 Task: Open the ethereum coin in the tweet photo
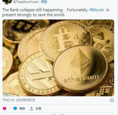tap(80, 68)
